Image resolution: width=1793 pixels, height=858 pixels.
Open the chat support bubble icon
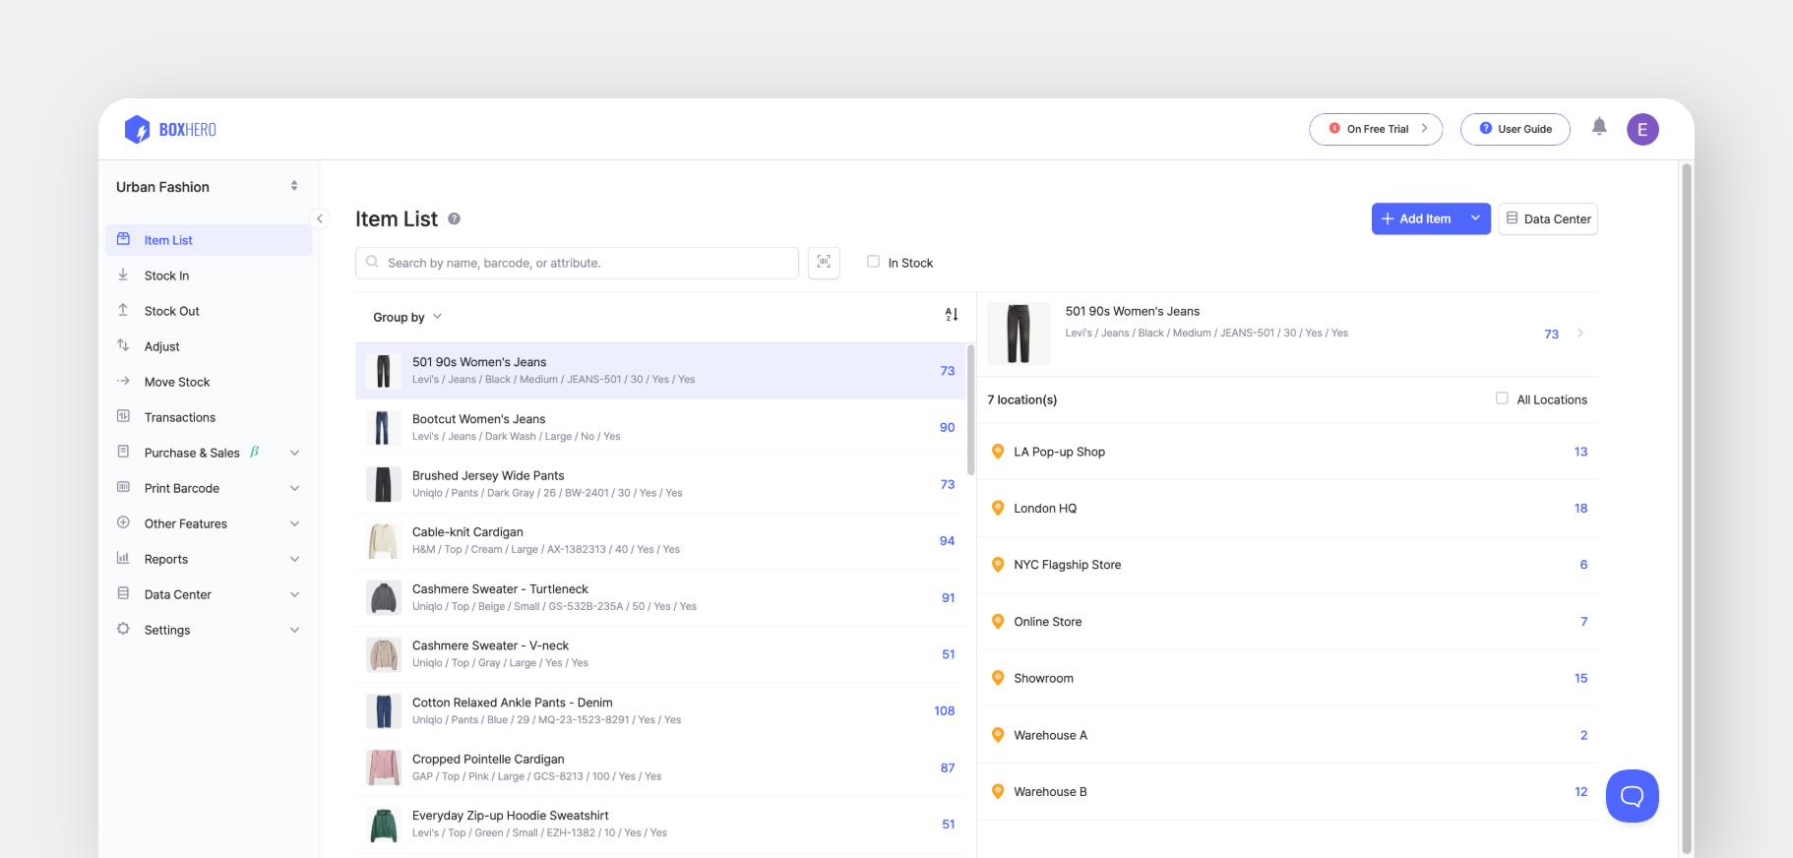(1632, 795)
